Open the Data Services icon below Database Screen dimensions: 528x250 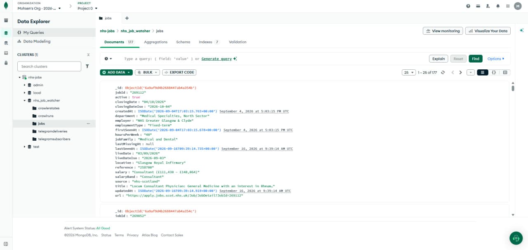click(x=6, y=43)
